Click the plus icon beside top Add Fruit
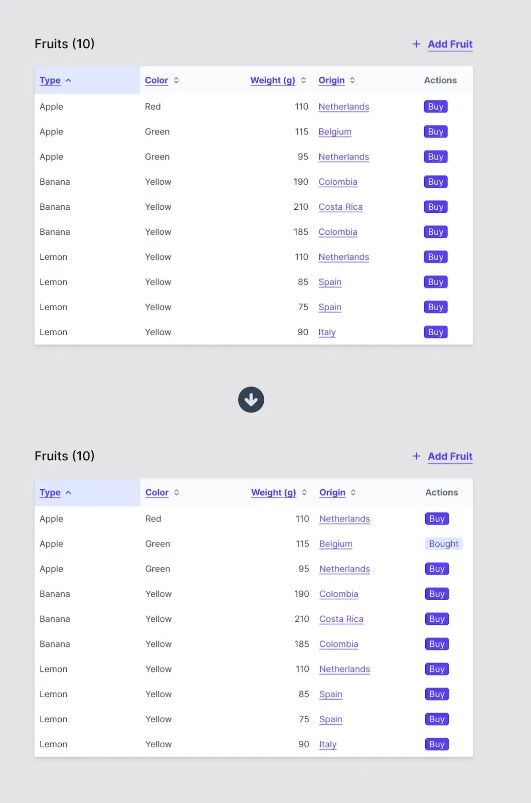 [416, 44]
